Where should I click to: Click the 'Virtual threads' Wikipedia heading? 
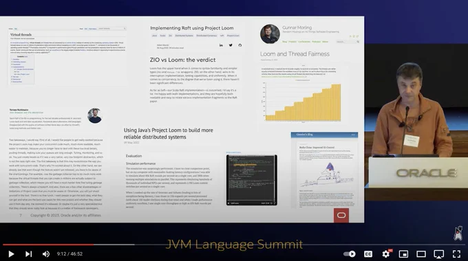(x=21, y=34)
